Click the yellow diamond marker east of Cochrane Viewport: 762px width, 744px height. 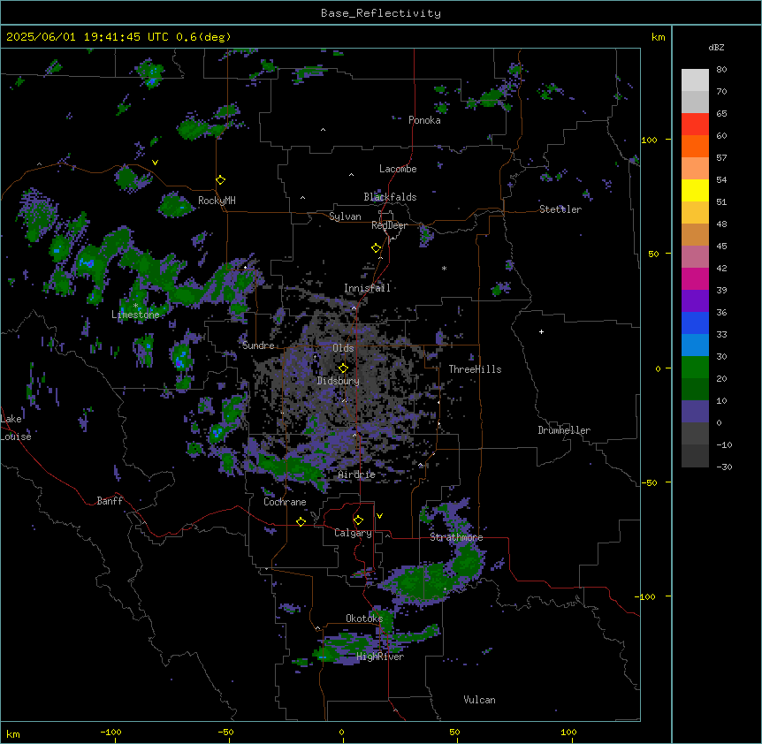(301, 521)
